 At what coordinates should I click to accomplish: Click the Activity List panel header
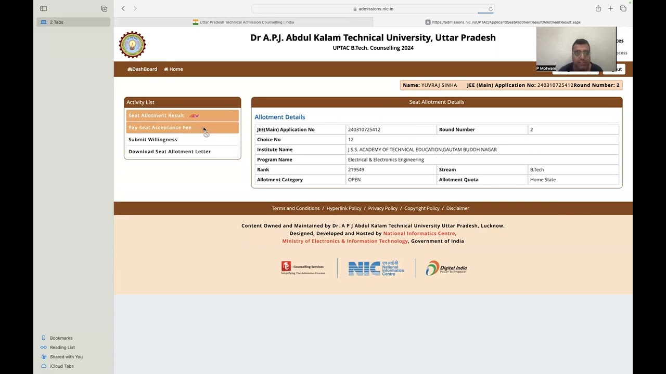(183, 102)
